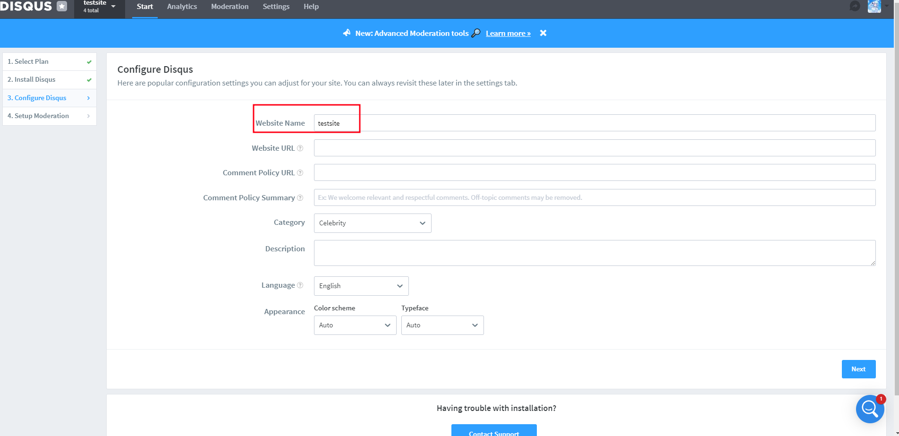Click the chevron beside Configure Disqus
Viewport: 899px width, 436px height.
click(x=88, y=98)
